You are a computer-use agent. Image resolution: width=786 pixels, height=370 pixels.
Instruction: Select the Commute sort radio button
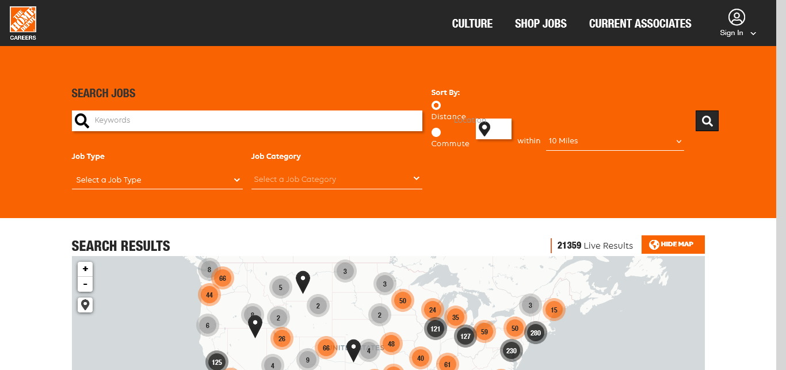tap(436, 132)
